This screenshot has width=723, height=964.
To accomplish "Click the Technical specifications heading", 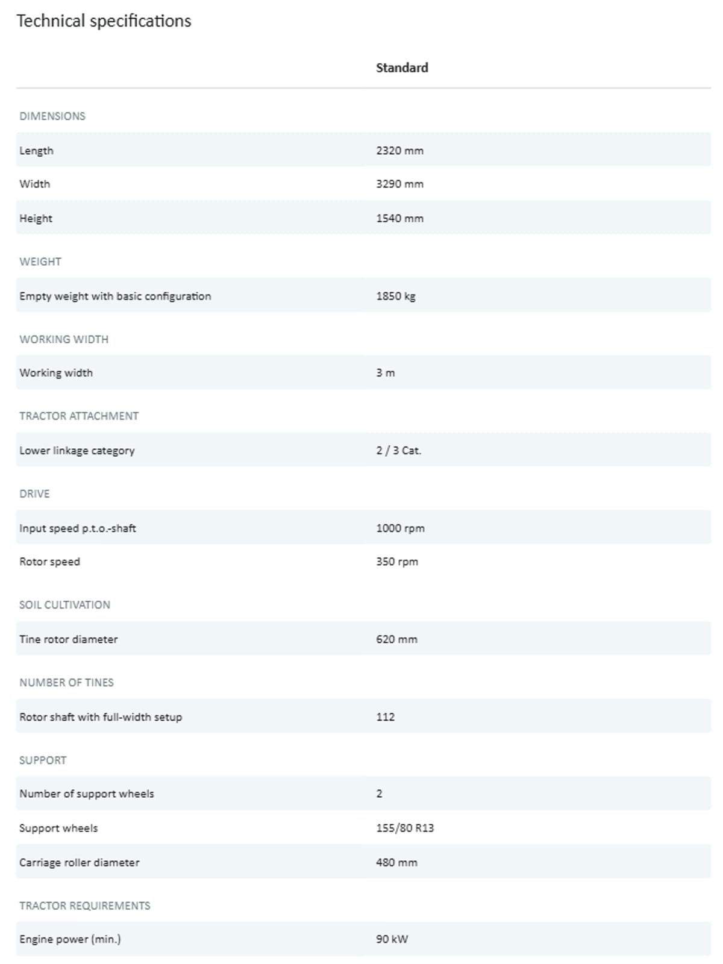I will click(104, 21).
